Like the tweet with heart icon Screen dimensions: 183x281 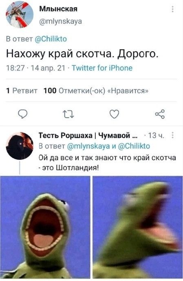tap(114, 114)
